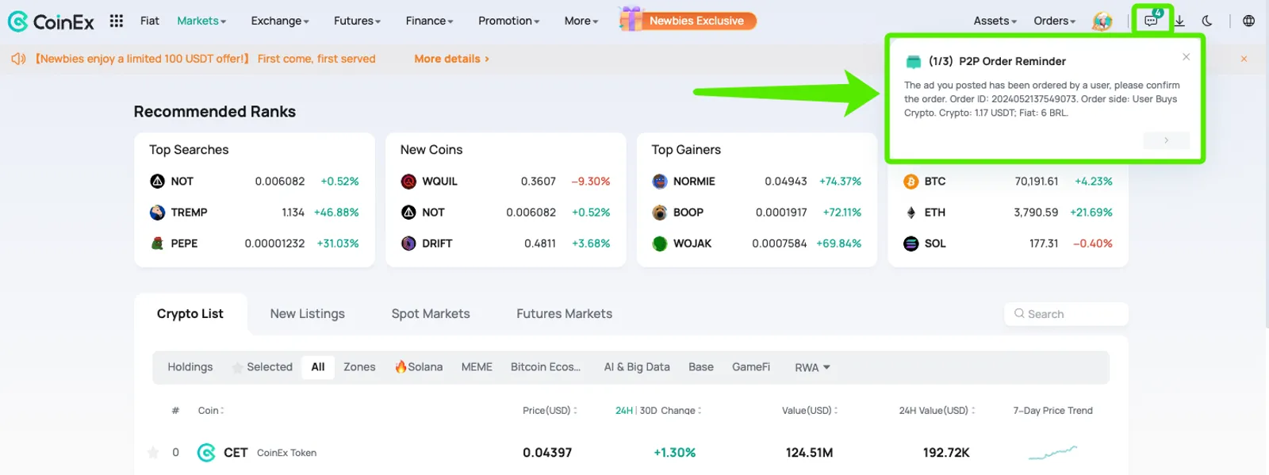Click the NORMIE coin icon
The height and width of the screenshot is (475, 1269).
(x=659, y=182)
